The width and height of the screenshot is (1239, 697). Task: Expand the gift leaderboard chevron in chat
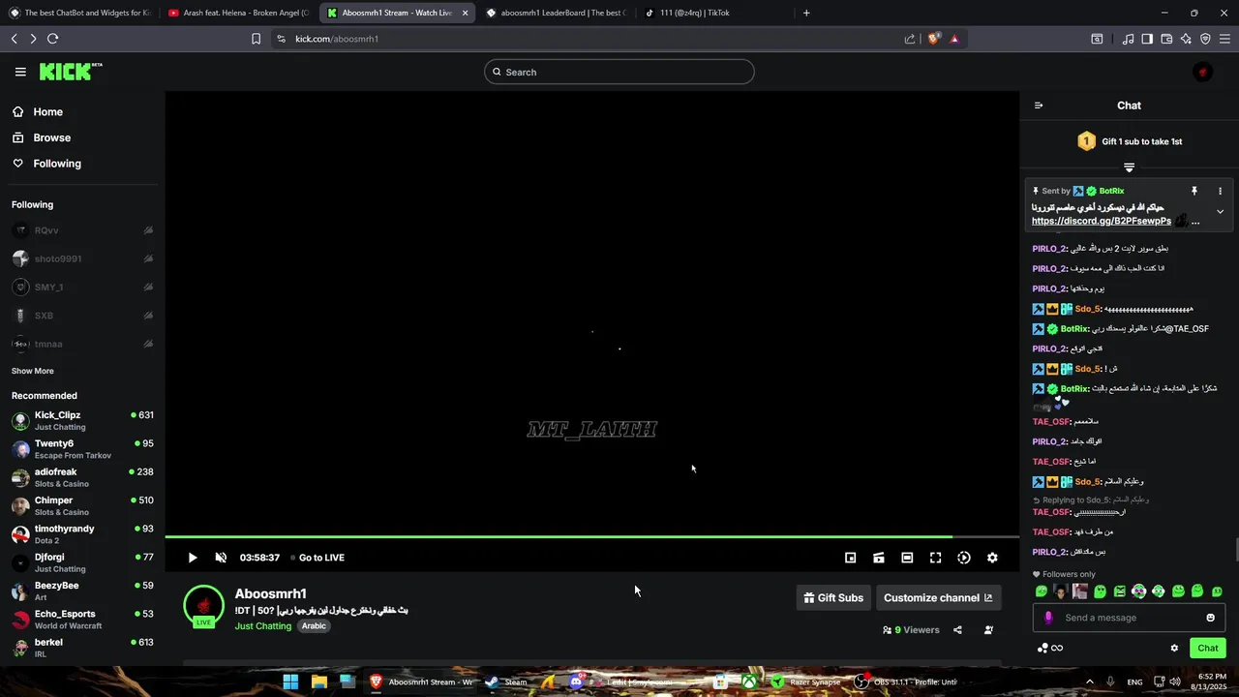[x=1129, y=167]
